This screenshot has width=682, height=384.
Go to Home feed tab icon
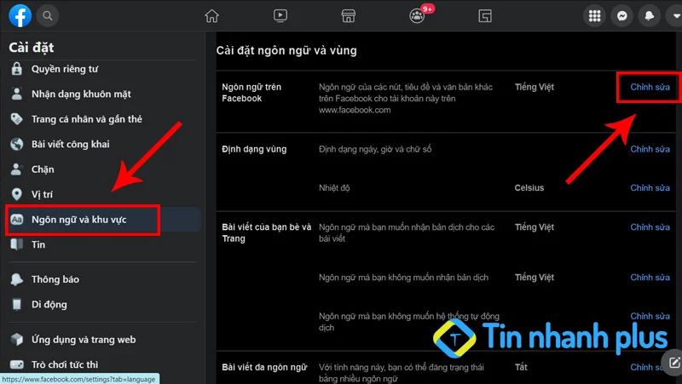(x=211, y=15)
